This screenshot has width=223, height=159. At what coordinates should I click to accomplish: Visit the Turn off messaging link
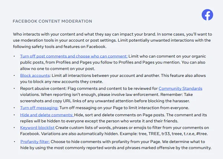click(39, 108)
